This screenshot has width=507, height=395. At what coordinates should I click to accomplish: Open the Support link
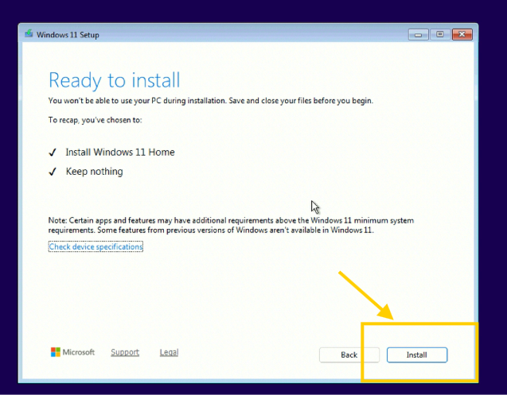[x=125, y=352]
